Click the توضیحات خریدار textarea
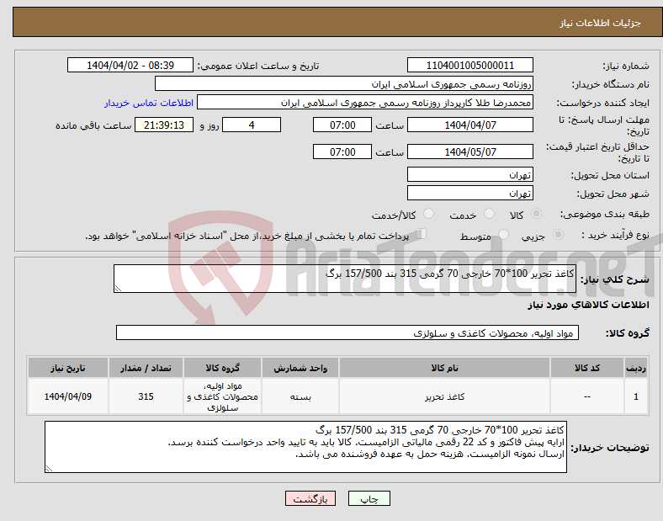The image size is (663, 521). coord(305,447)
